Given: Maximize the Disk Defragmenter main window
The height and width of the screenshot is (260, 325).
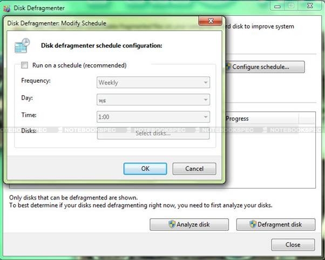Looking at the screenshot, I should pos(291,5).
